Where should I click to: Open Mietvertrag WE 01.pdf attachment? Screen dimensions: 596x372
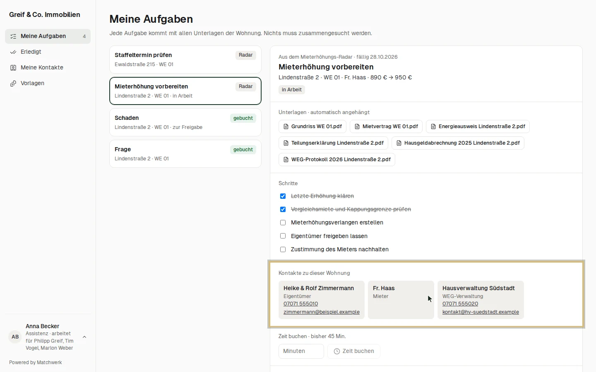(x=386, y=126)
